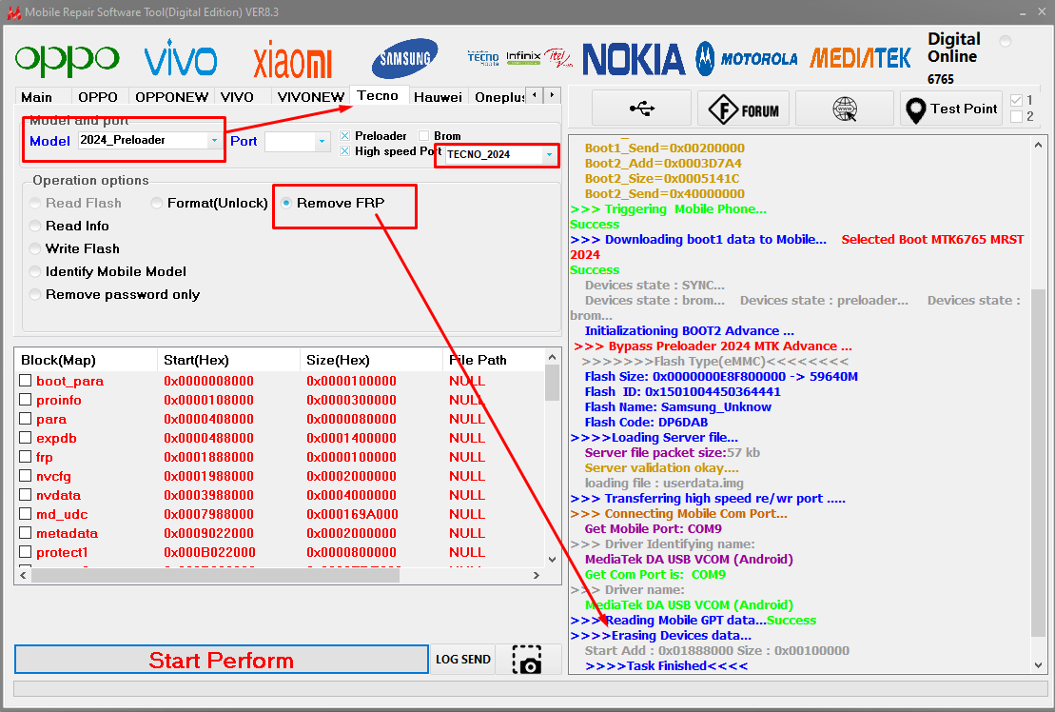
Task: Toggle checkbox 1 beside Test Point
Action: [1017, 100]
